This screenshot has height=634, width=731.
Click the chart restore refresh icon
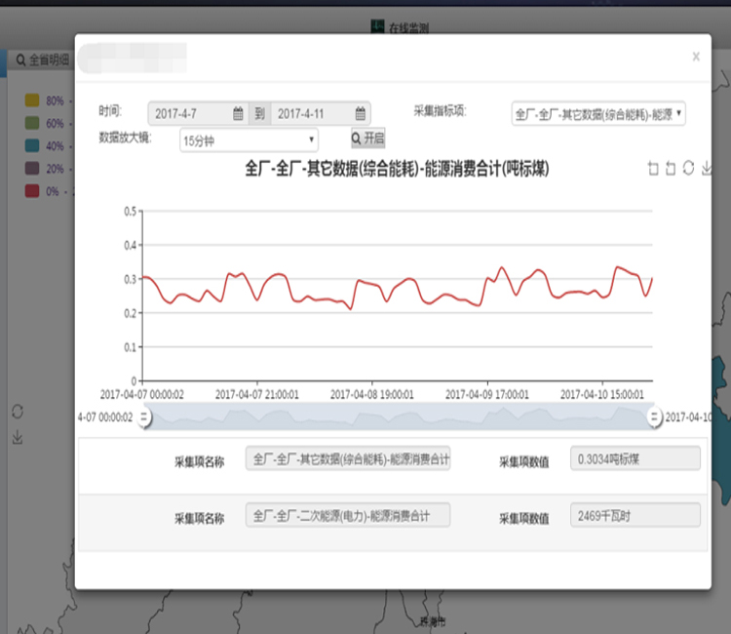pyautogui.click(x=688, y=168)
